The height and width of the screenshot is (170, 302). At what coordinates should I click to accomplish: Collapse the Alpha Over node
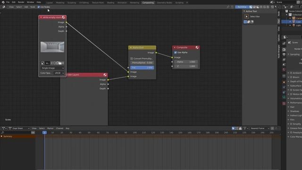tap(131, 48)
